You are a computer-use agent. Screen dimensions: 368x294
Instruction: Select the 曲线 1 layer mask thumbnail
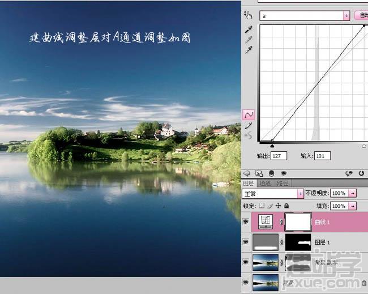pos(298,222)
